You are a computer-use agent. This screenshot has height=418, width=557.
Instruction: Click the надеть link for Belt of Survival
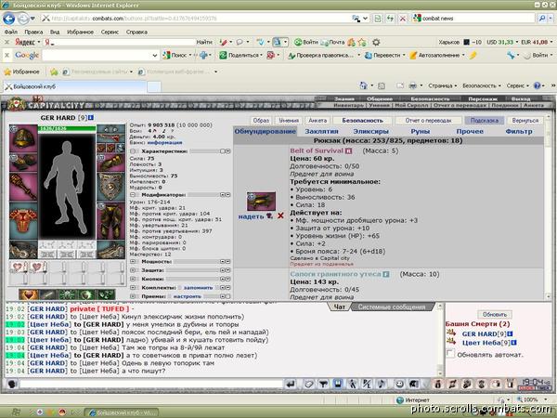pos(251,216)
